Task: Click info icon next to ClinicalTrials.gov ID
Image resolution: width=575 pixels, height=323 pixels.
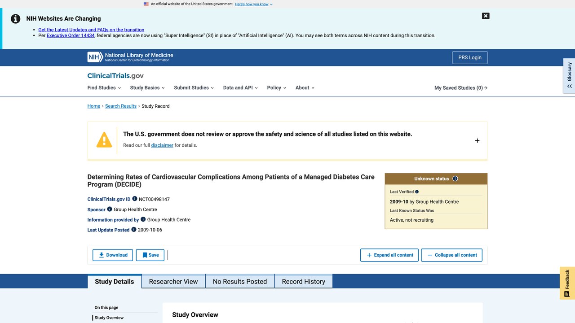Action: tap(135, 199)
